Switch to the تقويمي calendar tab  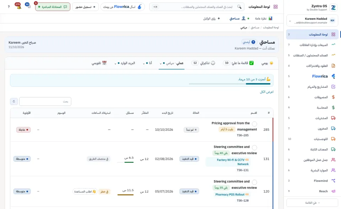click(99, 63)
